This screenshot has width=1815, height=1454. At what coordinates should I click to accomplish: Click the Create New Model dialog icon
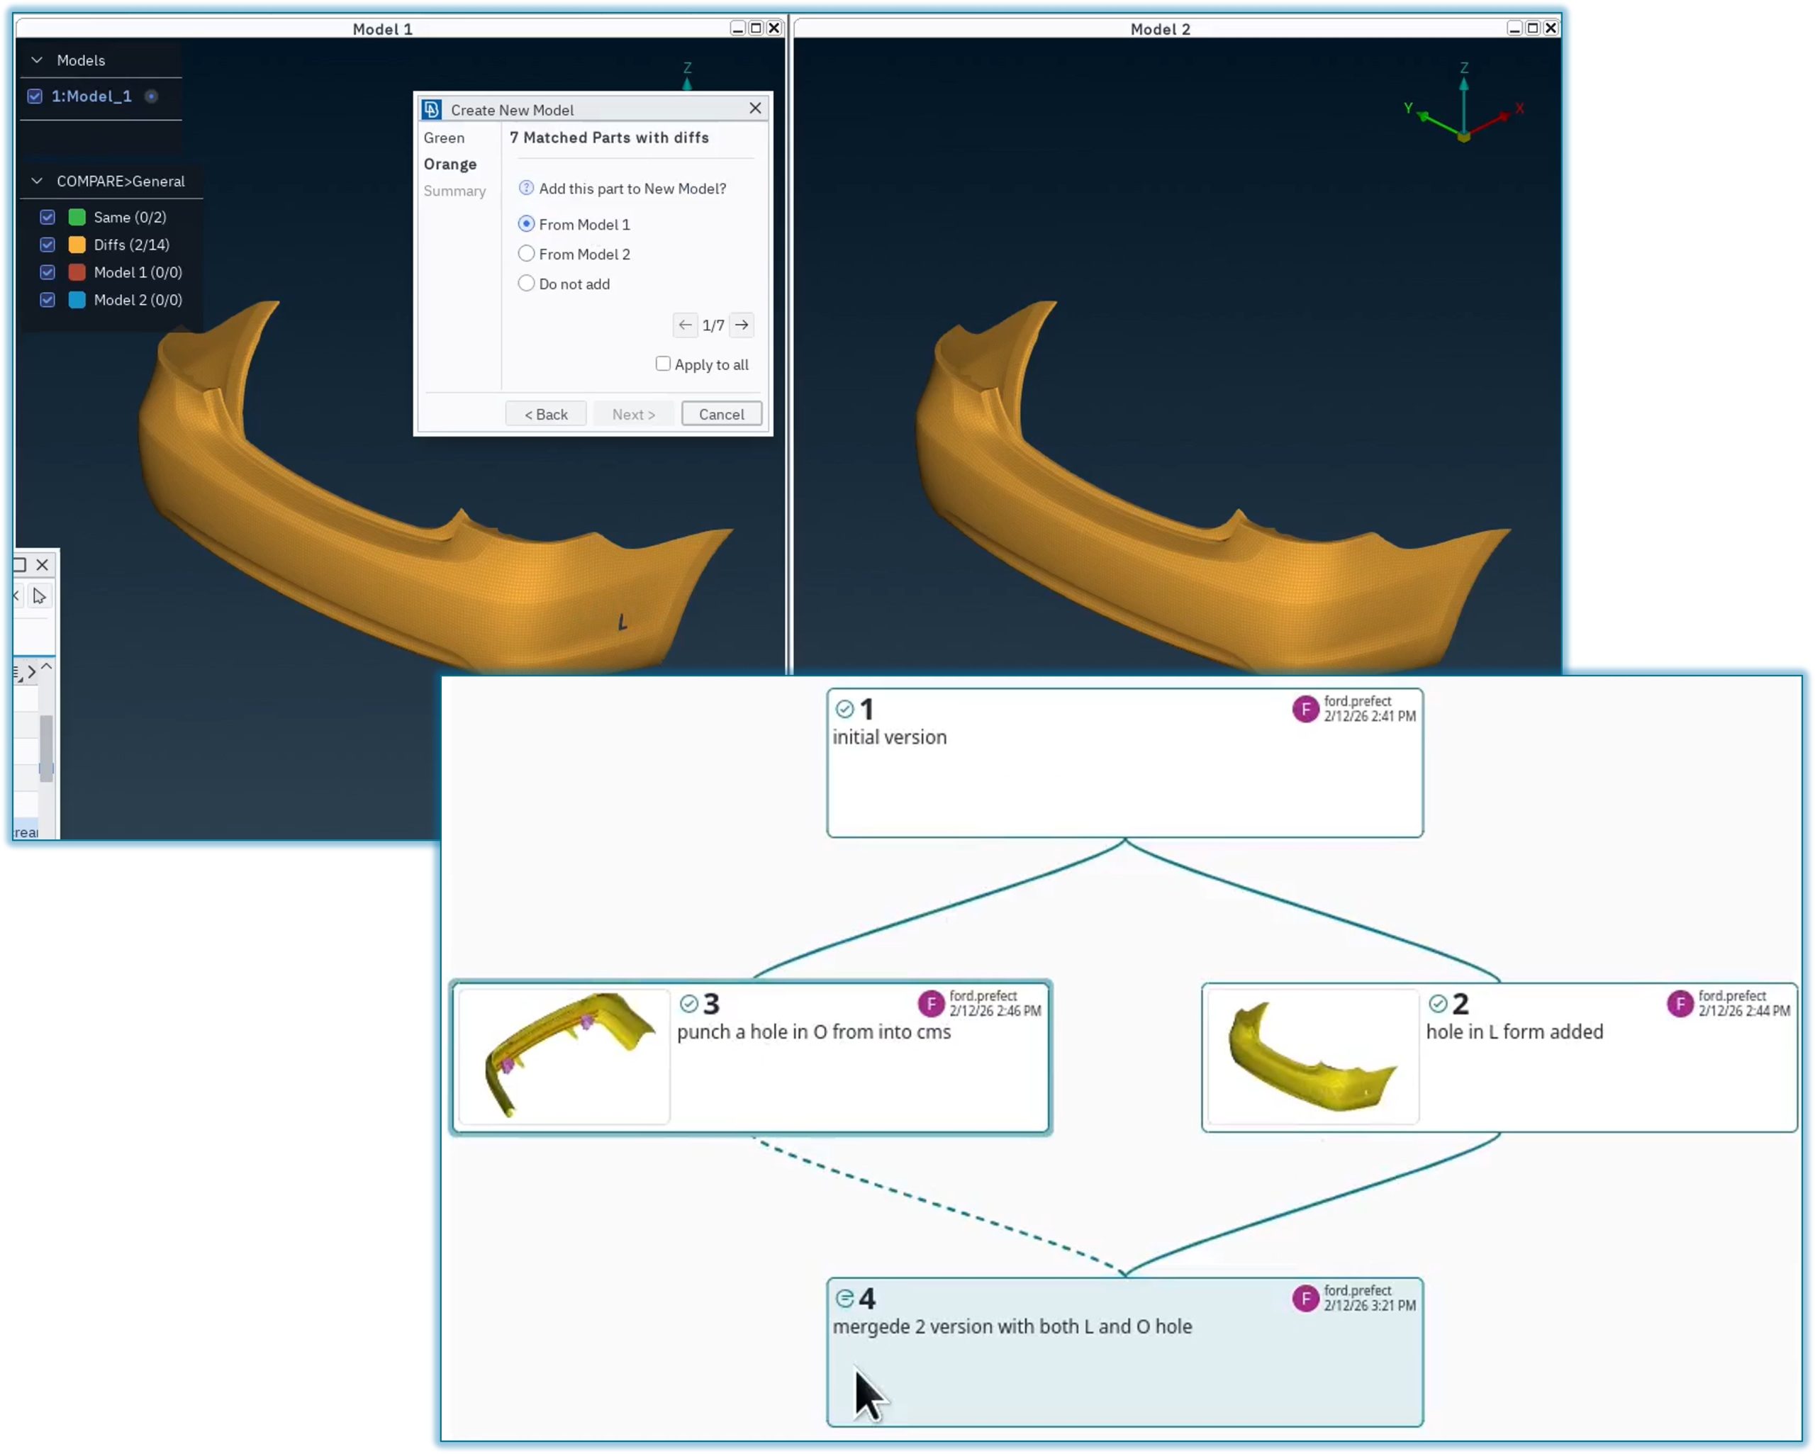coord(432,111)
